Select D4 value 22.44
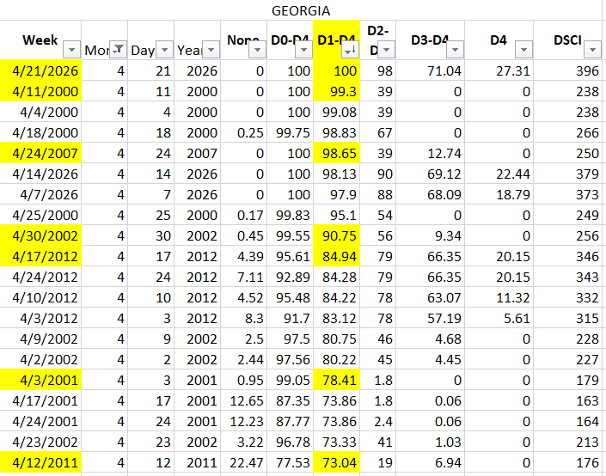This screenshot has width=606, height=476. point(499,174)
